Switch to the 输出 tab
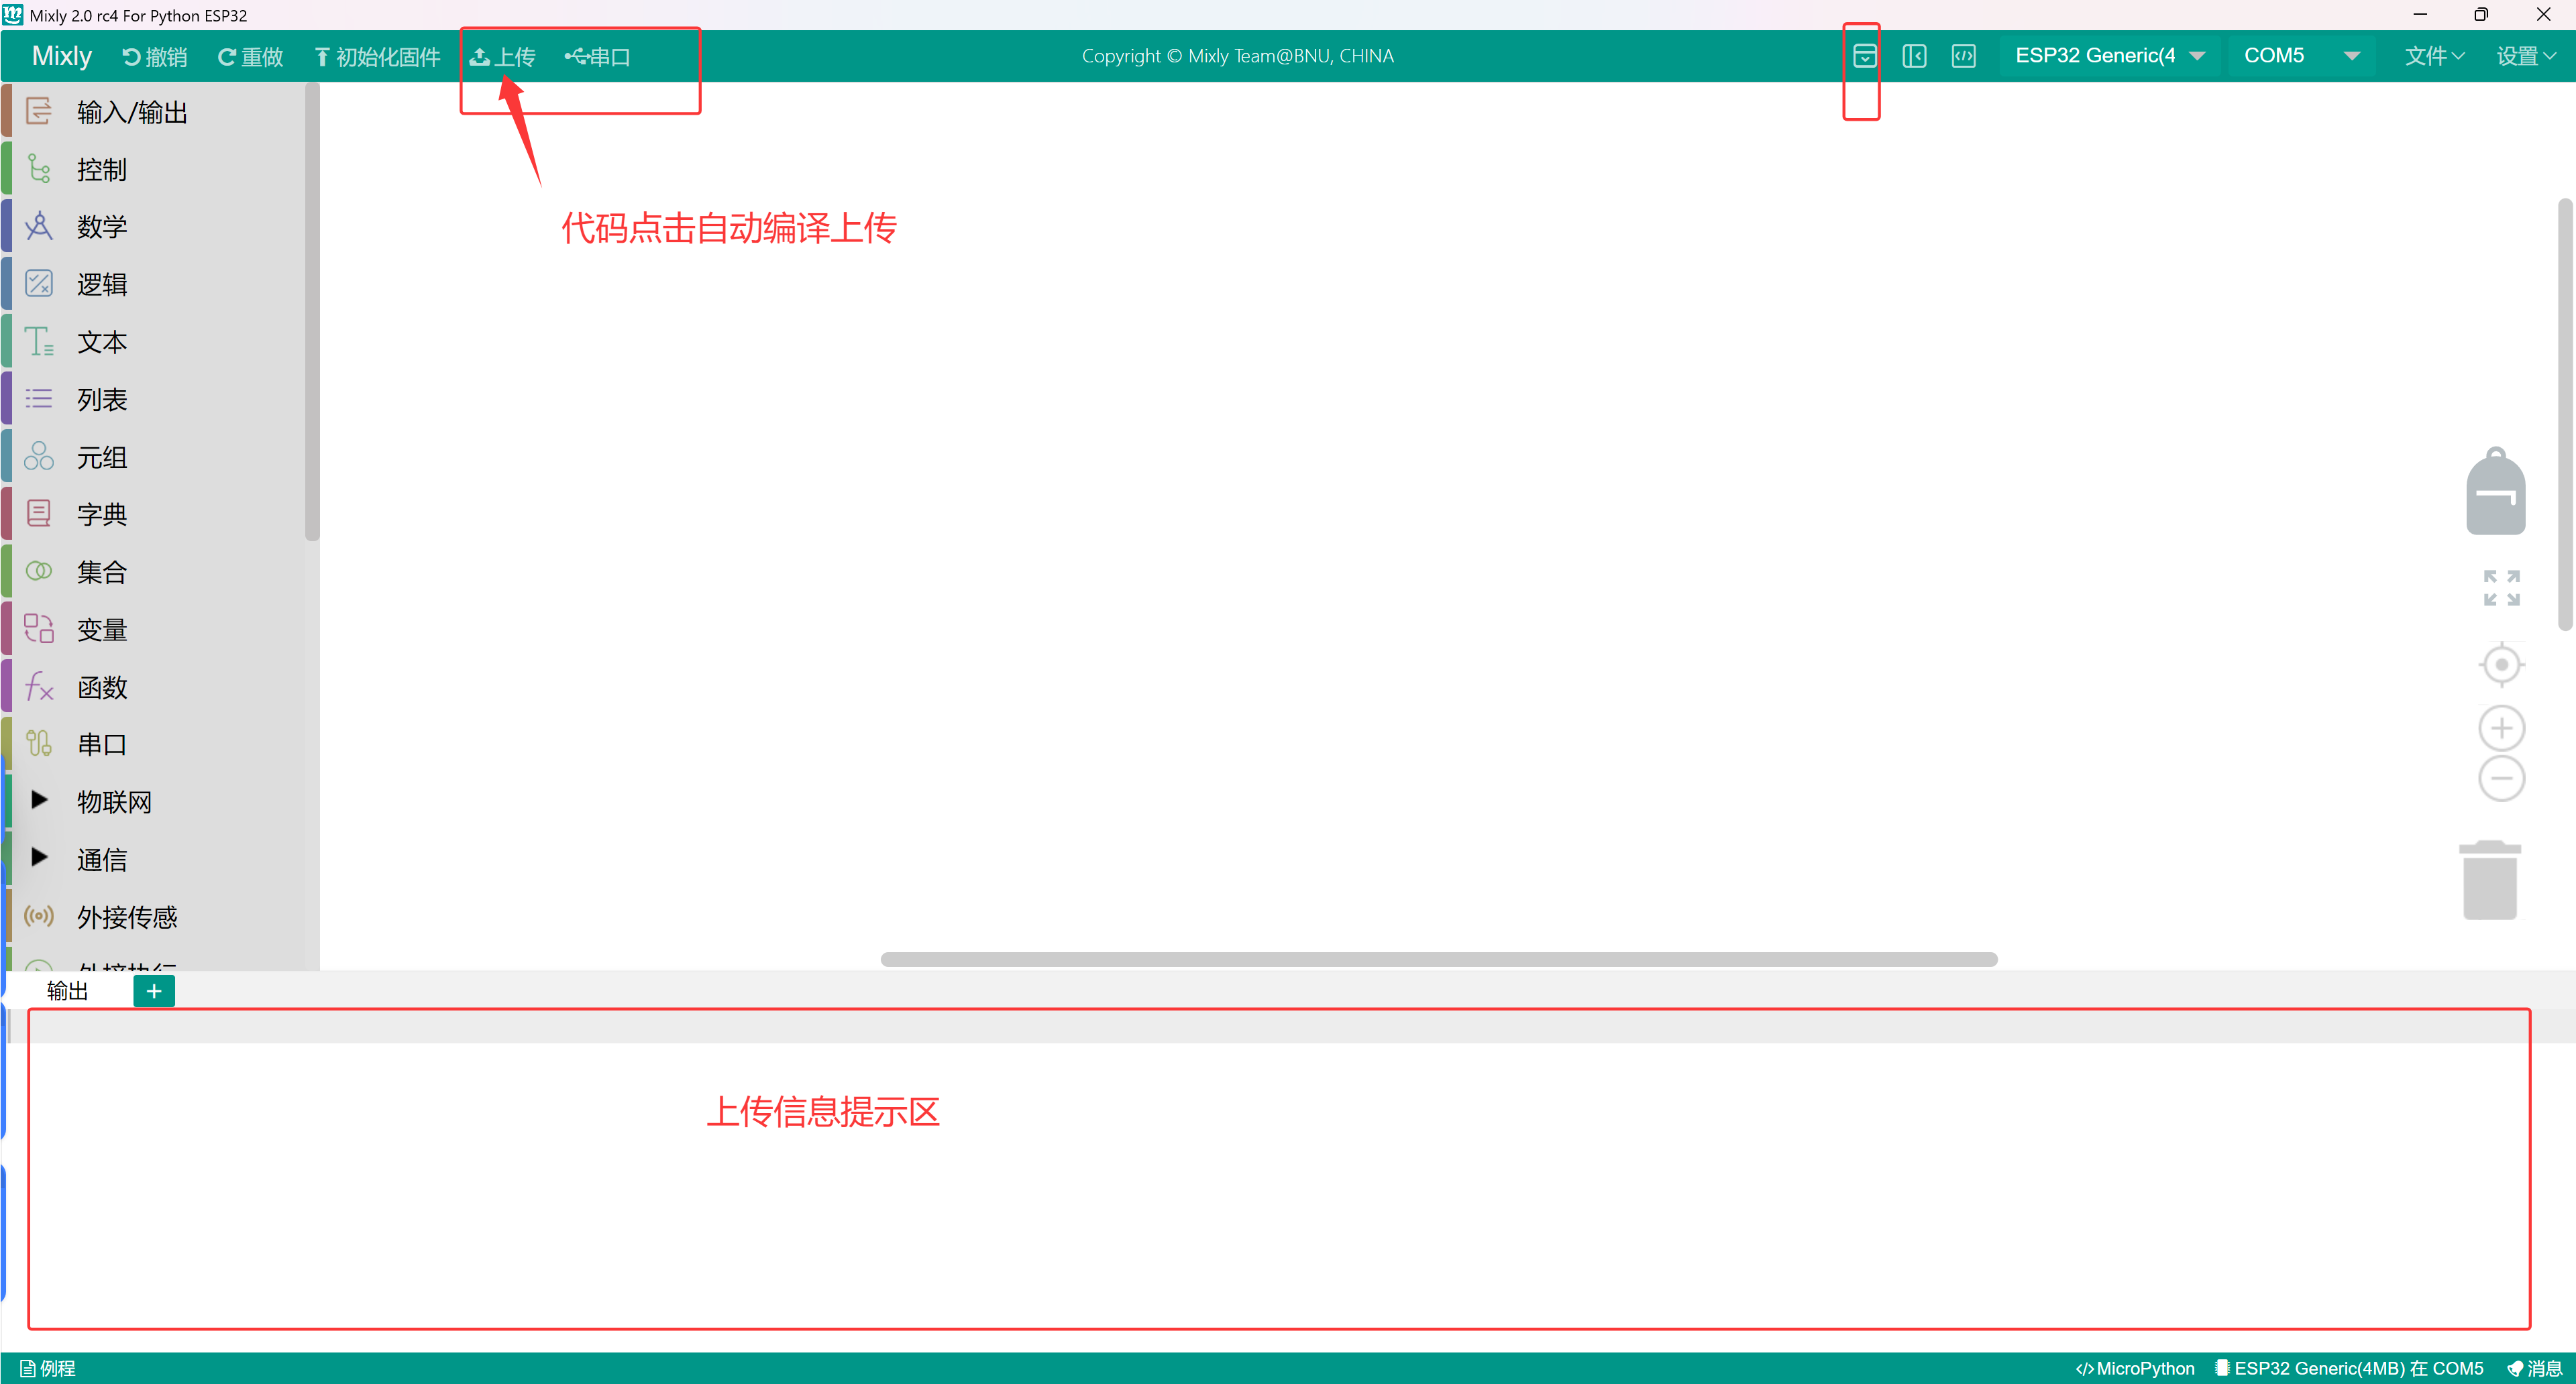This screenshot has width=2576, height=1384. 66,990
